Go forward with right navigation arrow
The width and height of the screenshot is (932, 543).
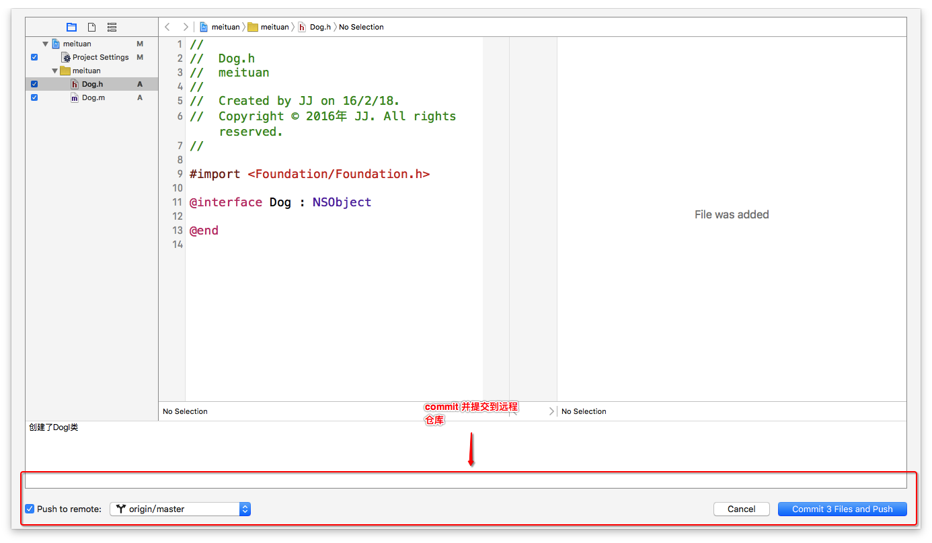[x=186, y=27]
